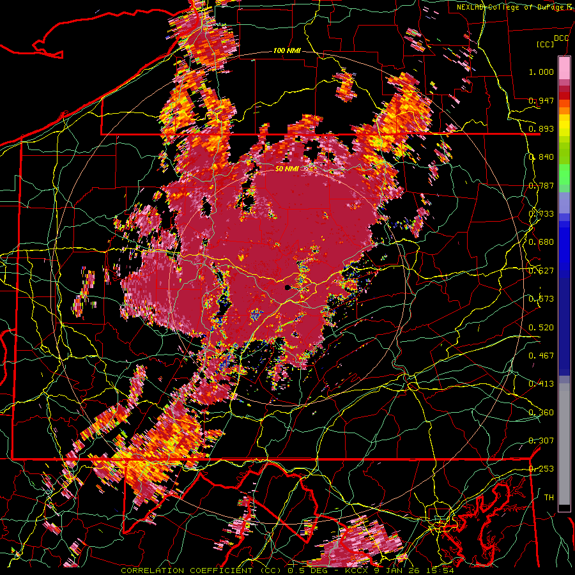Click the 0.573 scale value

pos(541,299)
